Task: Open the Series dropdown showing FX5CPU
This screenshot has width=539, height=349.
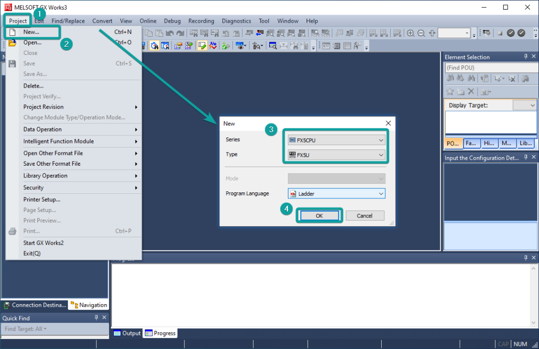Action: click(x=336, y=140)
